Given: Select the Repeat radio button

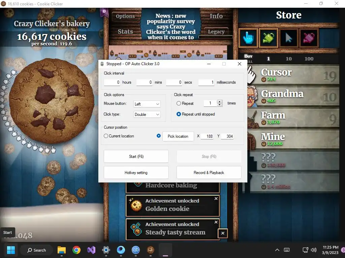Looking at the screenshot, I should point(179,103).
